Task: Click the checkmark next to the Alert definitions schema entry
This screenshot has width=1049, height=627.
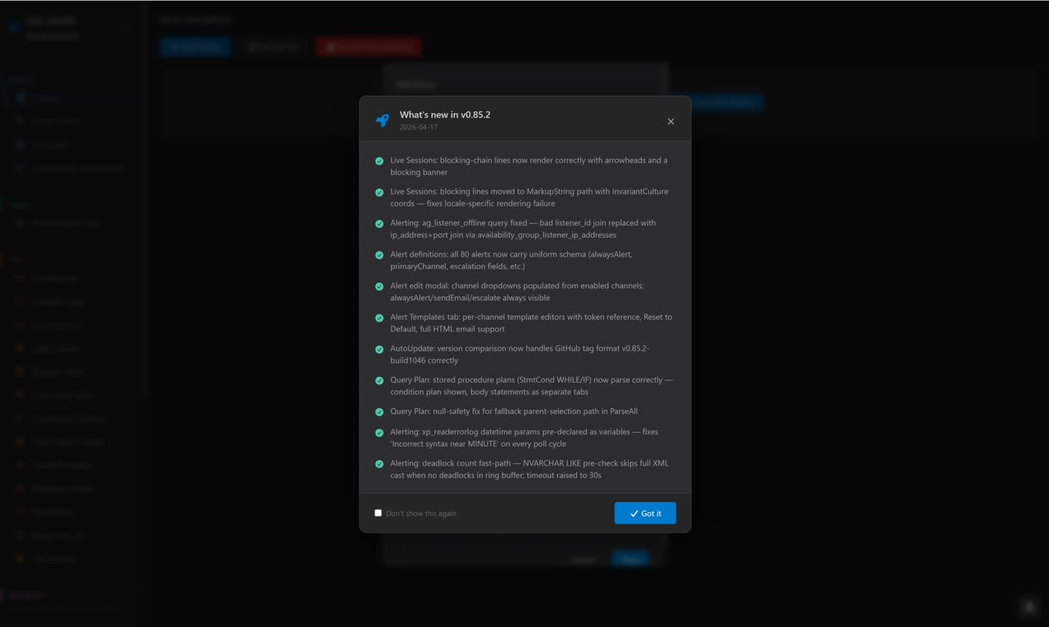Action: [379, 254]
